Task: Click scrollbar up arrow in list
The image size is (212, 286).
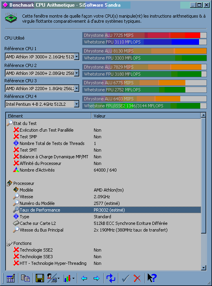Action: pos(203,115)
